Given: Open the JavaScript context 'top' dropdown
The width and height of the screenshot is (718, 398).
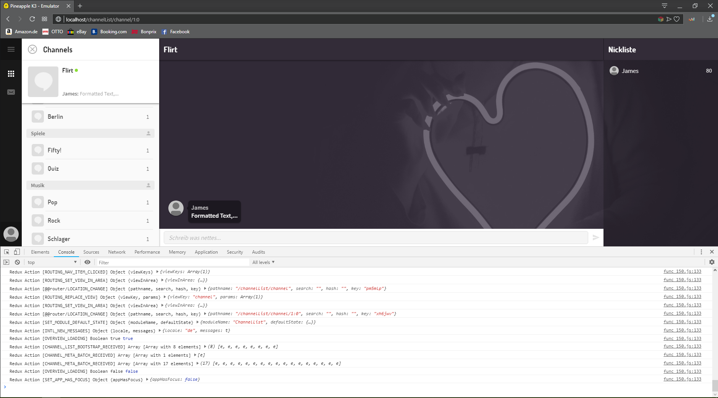Looking at the screenshot, I should click(x=52, y=262).
